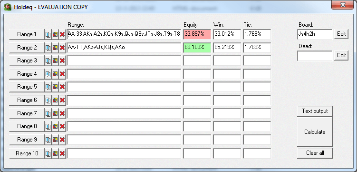Open the hand grid selector for Range 9

(55, 140)
